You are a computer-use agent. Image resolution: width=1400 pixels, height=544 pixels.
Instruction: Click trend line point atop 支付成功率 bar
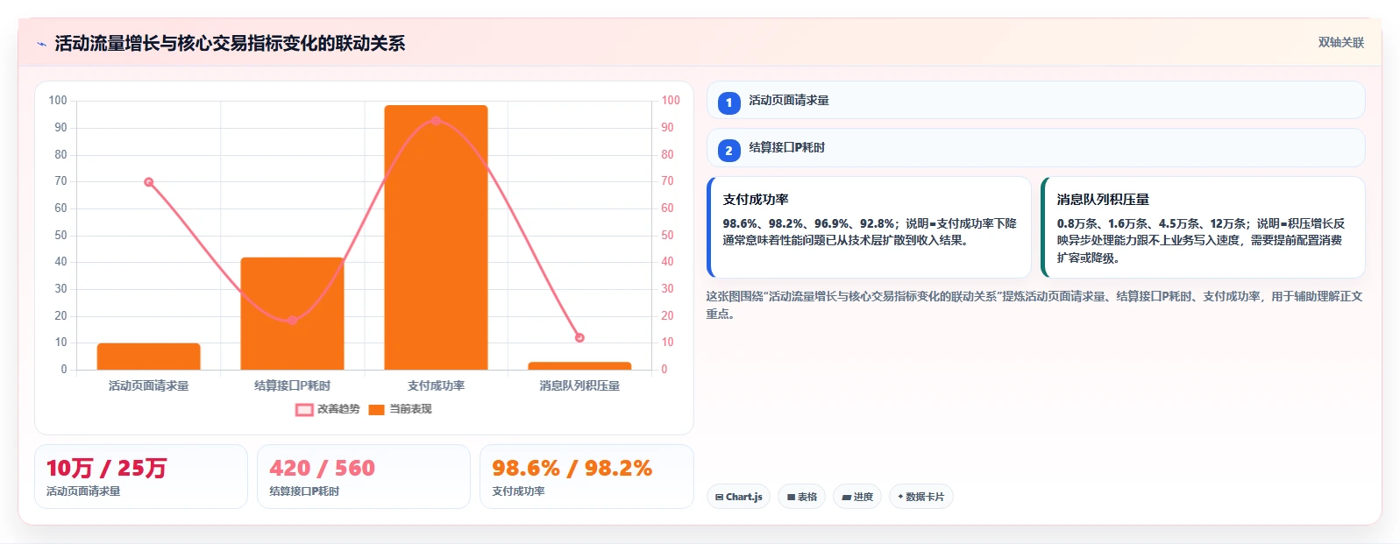coord(436,121)
